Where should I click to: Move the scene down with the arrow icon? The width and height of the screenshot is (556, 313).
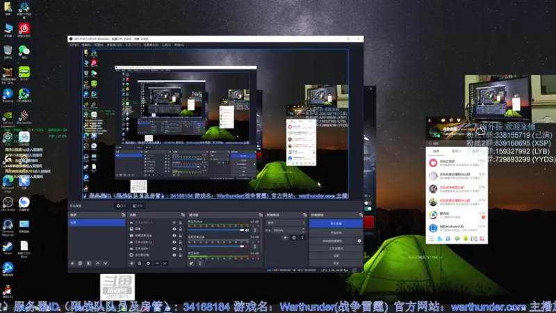[x=106, y=264]
